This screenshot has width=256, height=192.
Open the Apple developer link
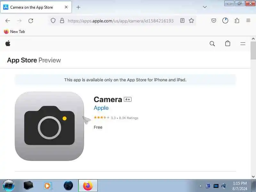(x=101, y=108)
